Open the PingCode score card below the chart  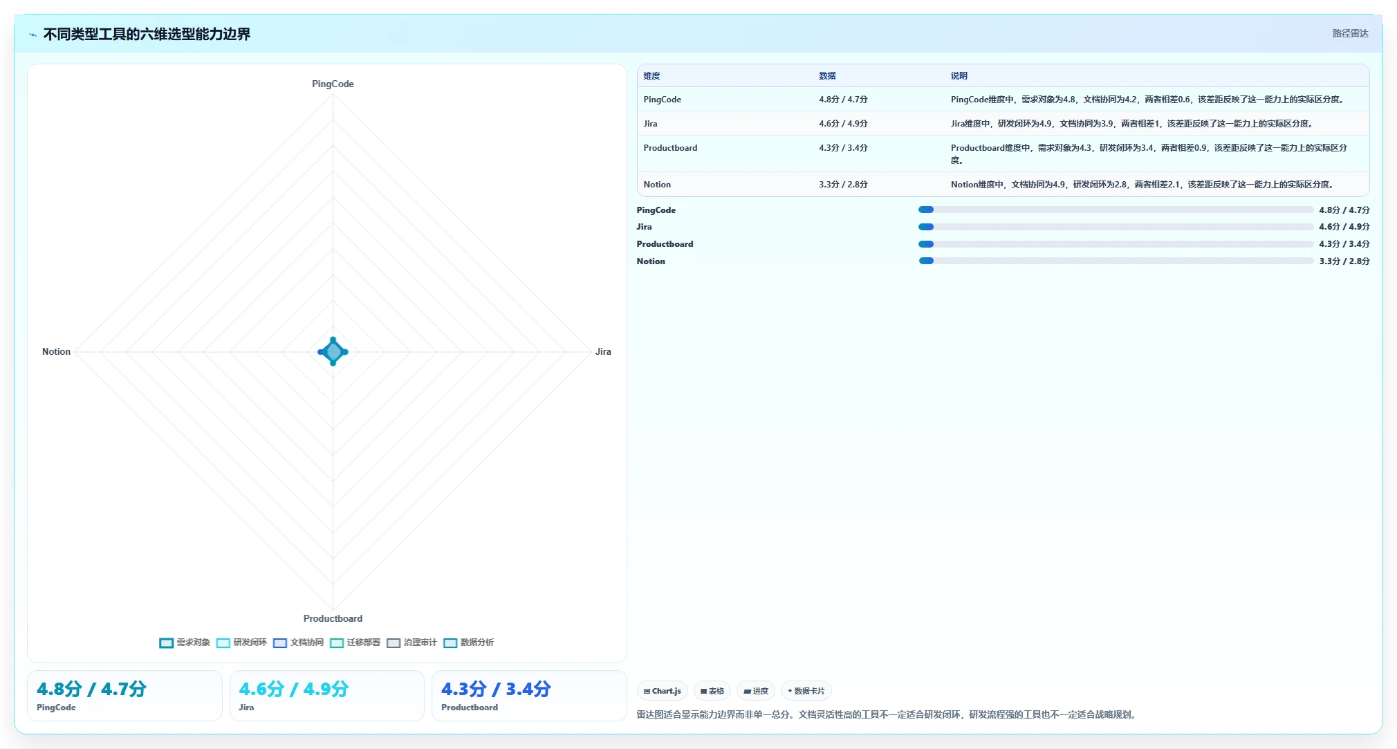tap(124, 696)
